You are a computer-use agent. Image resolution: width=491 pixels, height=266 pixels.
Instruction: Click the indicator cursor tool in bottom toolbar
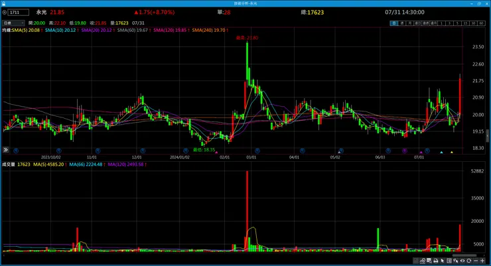[x=456, y=261]
